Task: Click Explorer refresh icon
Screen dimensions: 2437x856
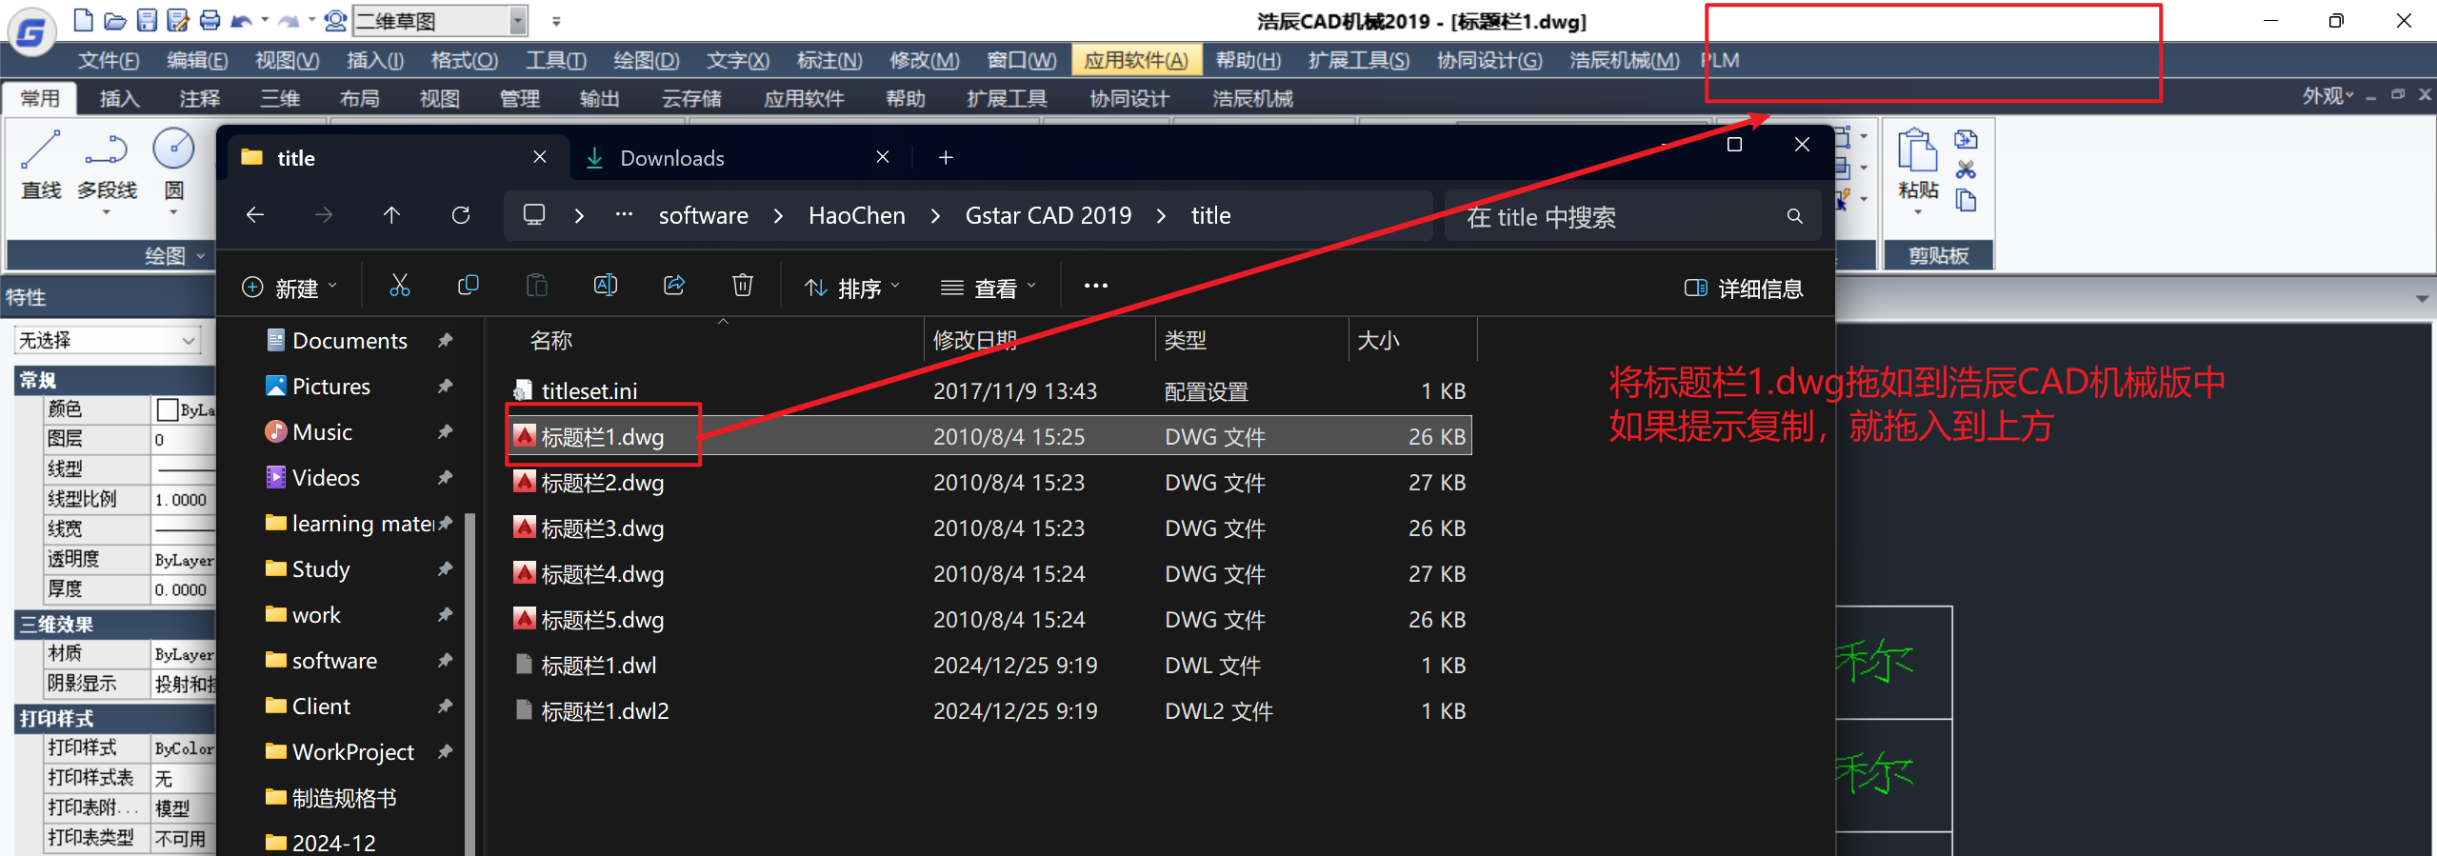Action: coord(461,215)
